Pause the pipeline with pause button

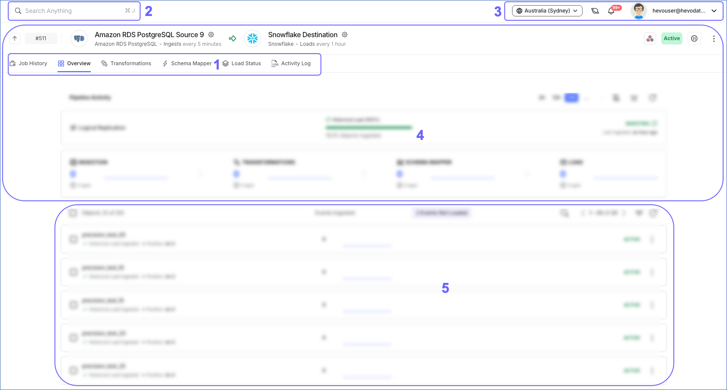(694, 38)
